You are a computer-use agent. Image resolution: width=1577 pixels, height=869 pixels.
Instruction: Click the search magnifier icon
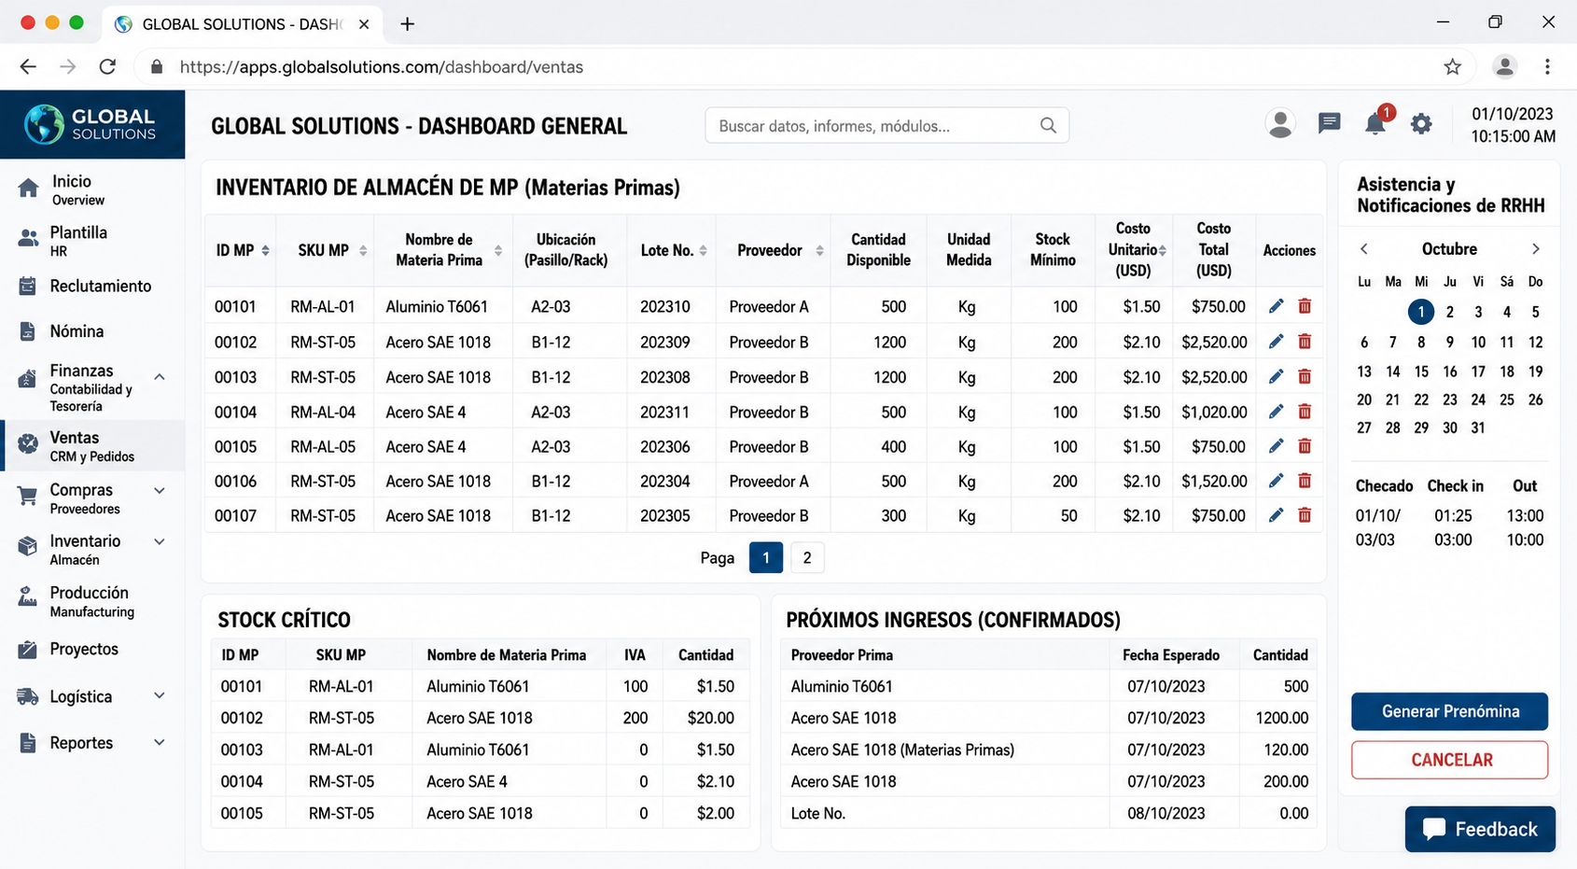pyautogui.click(x=1048, y=125)
